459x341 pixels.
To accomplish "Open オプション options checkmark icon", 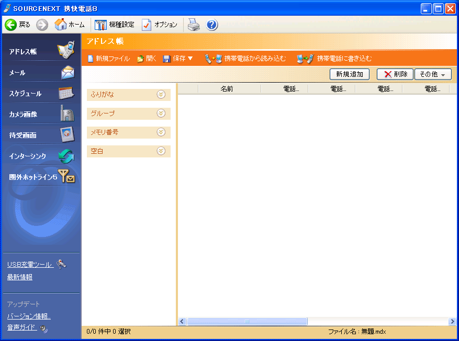I will pyautogui.click(x=147, y=25).
